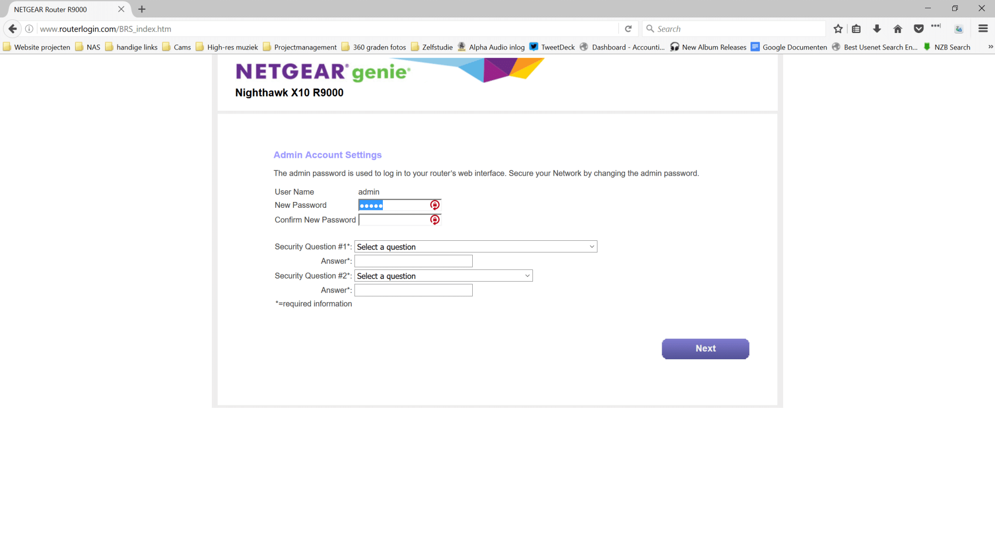Show more bookmarks chevron
Image resolution: width=995 pixels, height=536 pixels.
[x=990, y=47]
